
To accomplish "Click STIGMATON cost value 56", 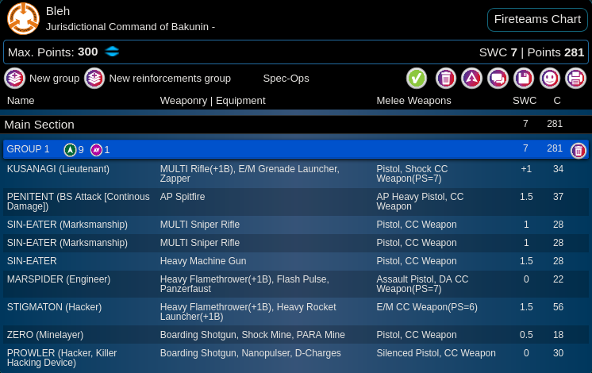I will point(558,307).
